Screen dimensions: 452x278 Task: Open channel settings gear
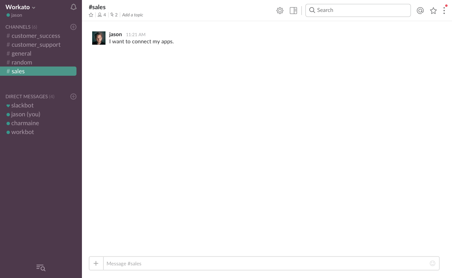280,11
